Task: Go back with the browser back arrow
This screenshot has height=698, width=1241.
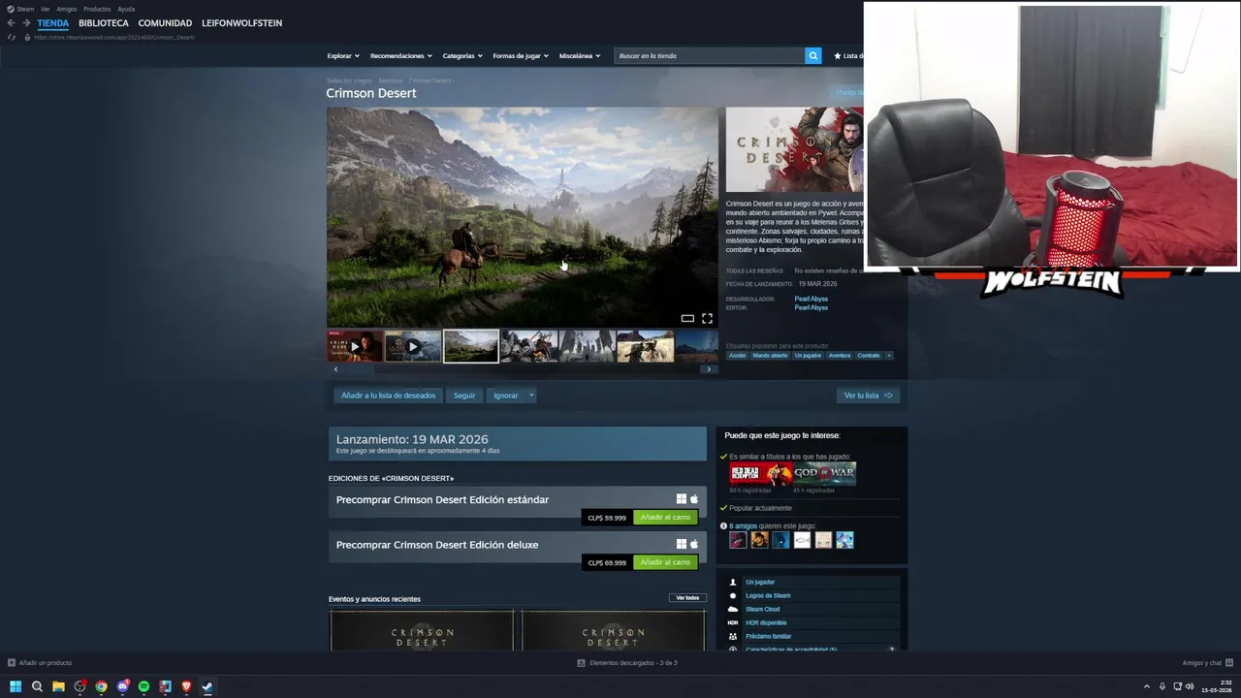Action: coord(12,23)
